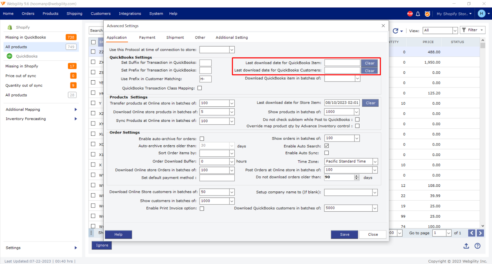This screenshot has width=492, height=264.
Task: Switch to the Payment tab
Action: pos(147,38)
